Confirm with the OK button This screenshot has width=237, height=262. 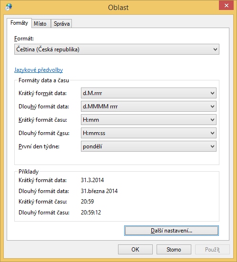point(135,250)
